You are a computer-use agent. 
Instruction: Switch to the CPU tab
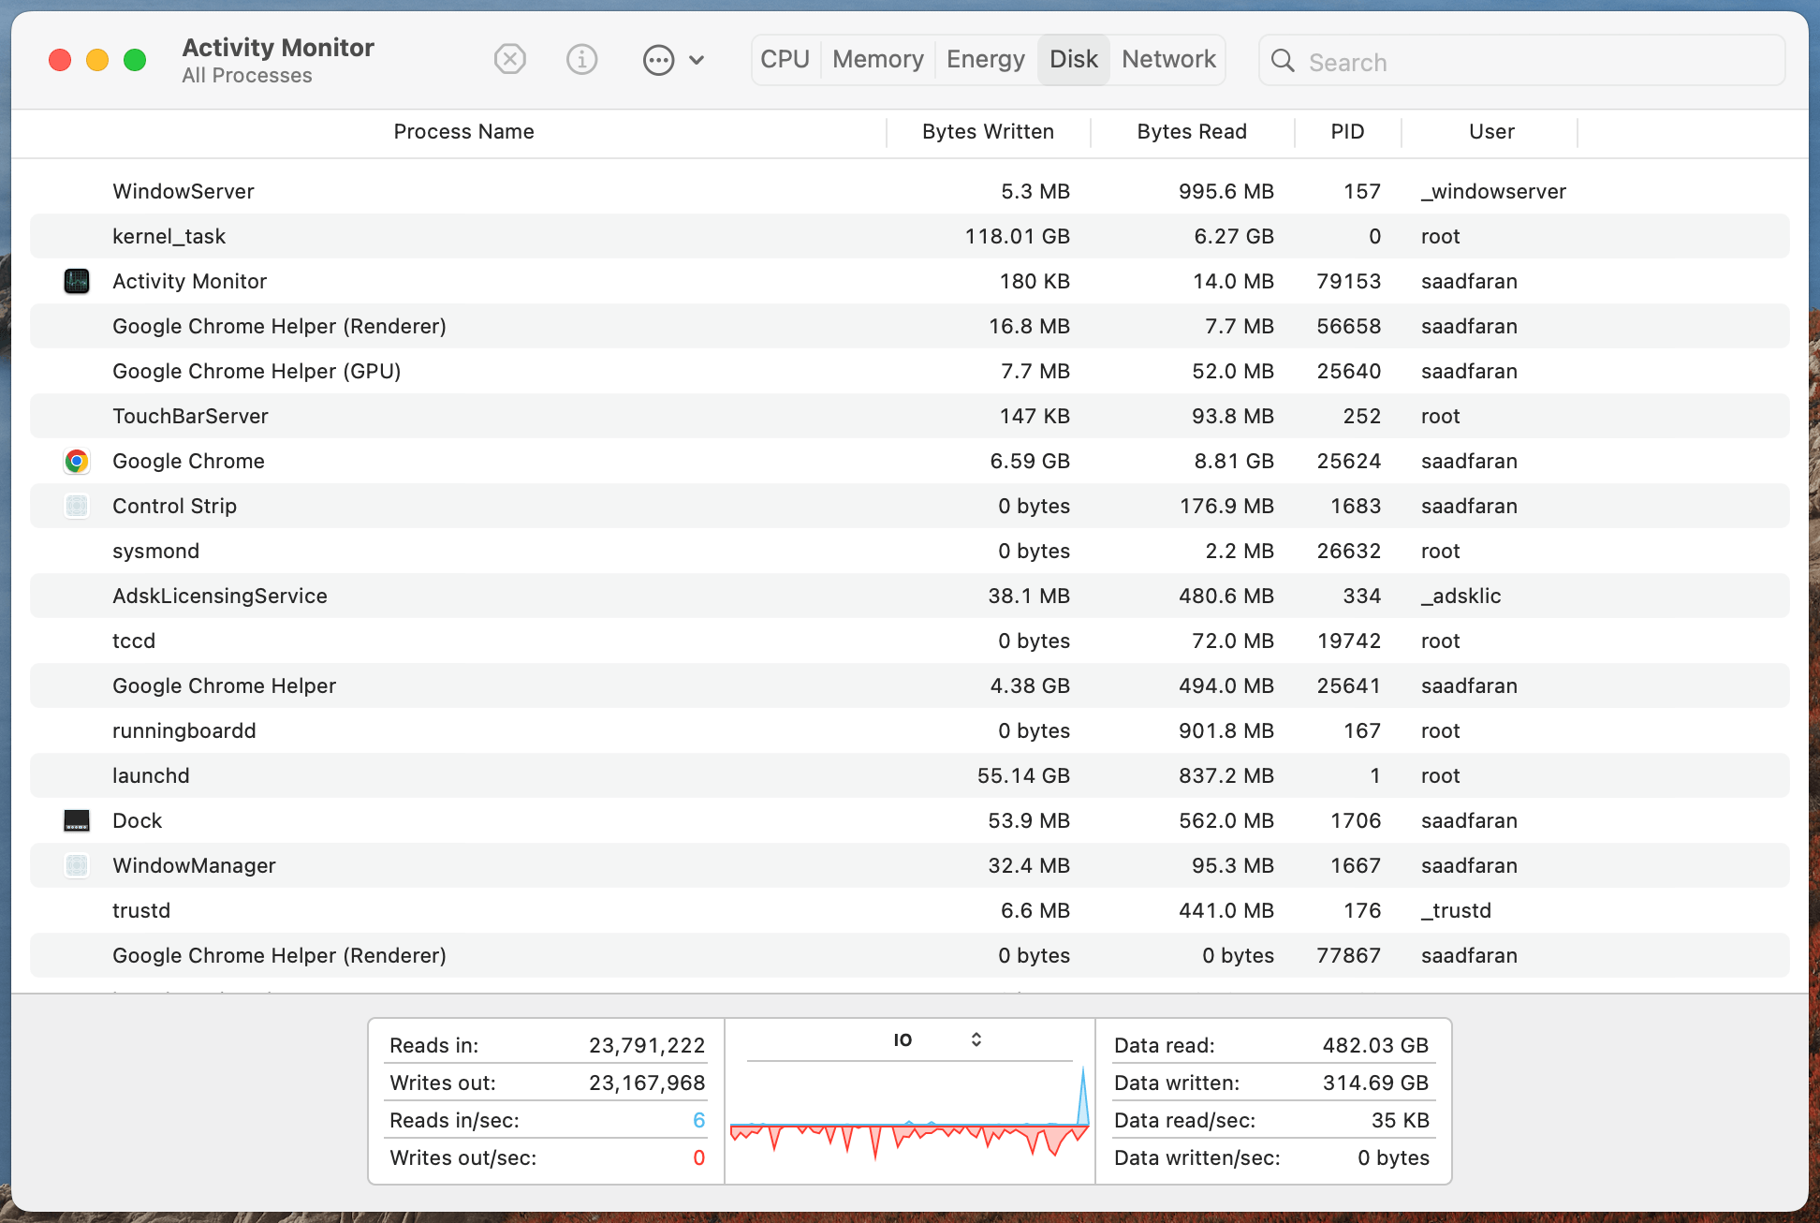(x=785, y=60)
